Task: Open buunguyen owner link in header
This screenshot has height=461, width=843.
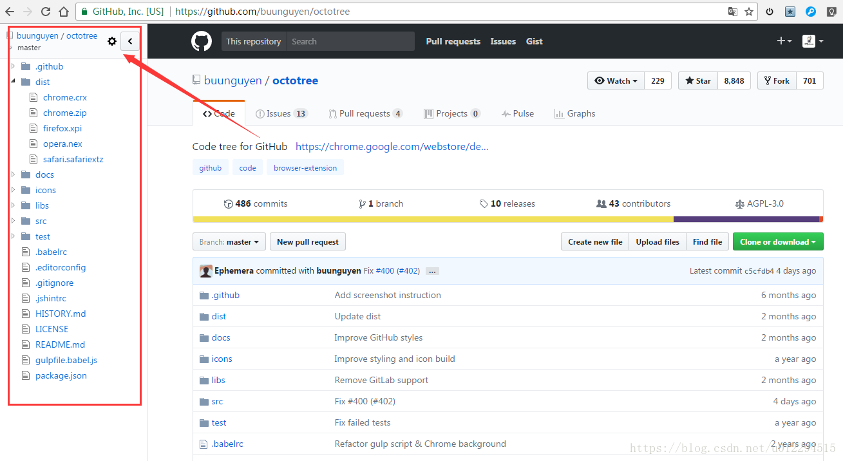Action: pyautogui.click(x=232, y=80)
